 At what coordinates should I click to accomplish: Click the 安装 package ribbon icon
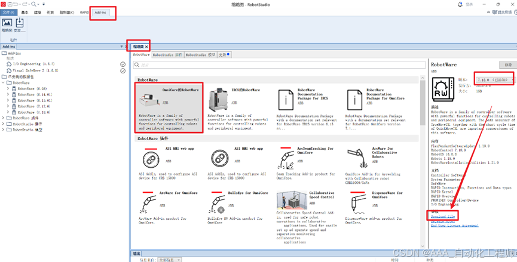tap(20, 23)
